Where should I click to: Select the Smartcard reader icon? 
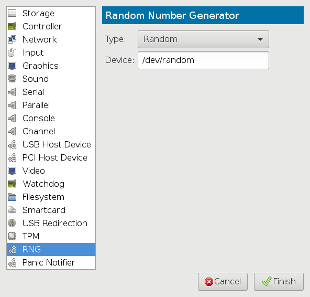pyautogui.click(x=12, y=210)
